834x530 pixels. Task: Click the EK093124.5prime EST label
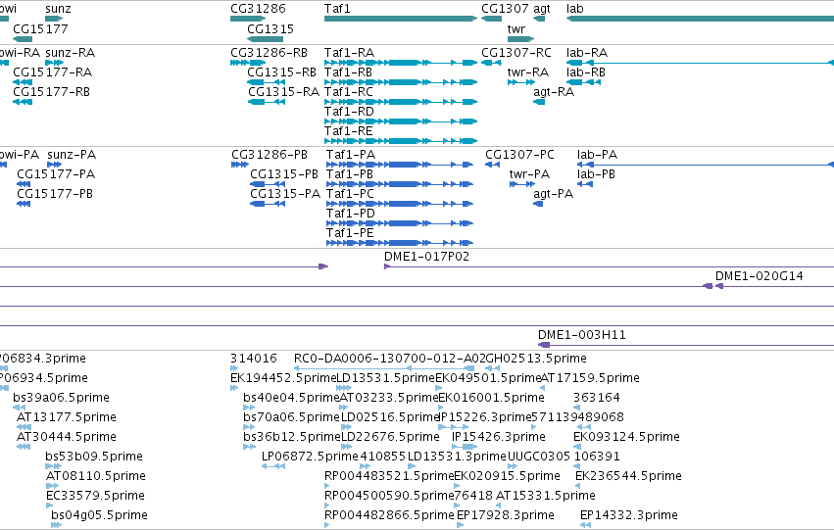[626, 438]
